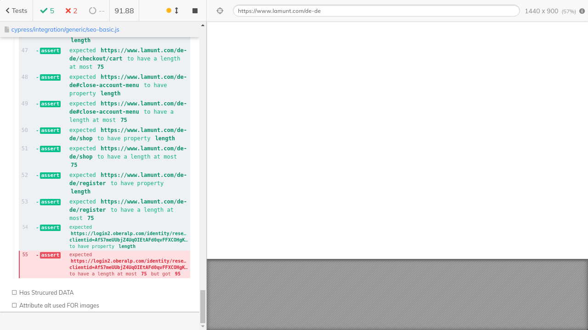Viewport: 588px width, 330px height.
Task: Open the seo-basic.js spec file link
Action: pos(65,29)
